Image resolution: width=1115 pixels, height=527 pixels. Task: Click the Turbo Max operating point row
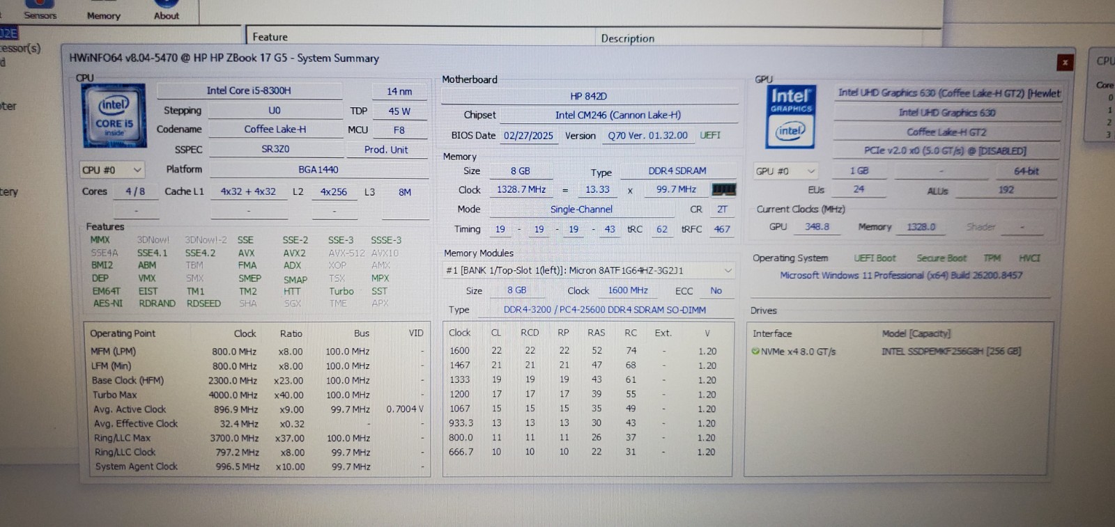257,395
